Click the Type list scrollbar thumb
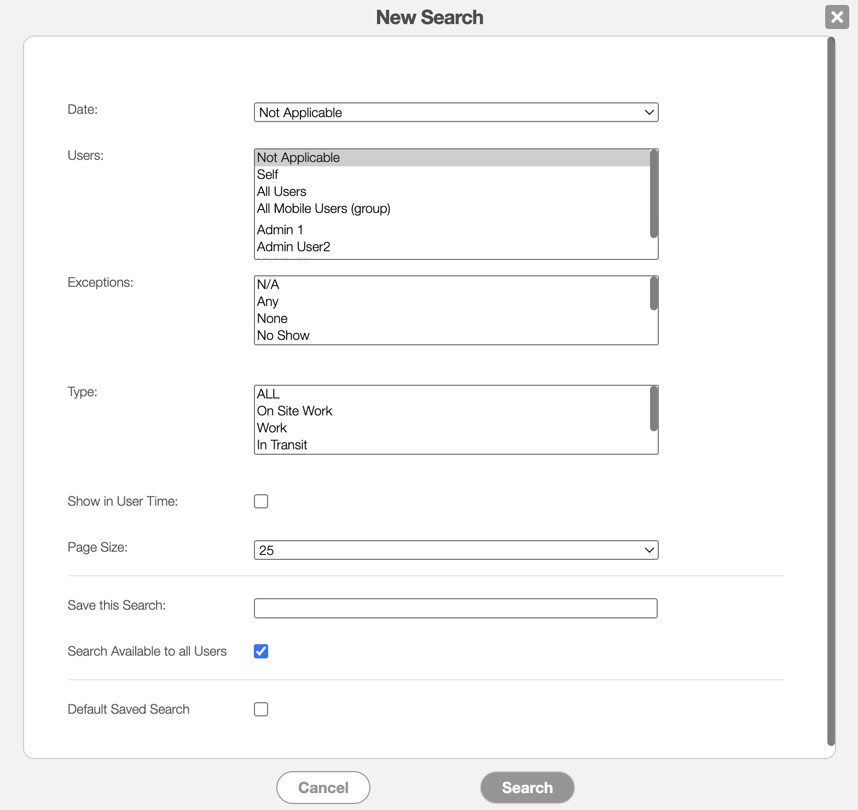The image size is (858, 810). pyautogui.click(x=653, y=409)
